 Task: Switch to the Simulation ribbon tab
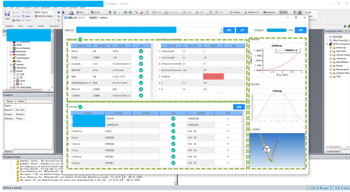point(55,26)
